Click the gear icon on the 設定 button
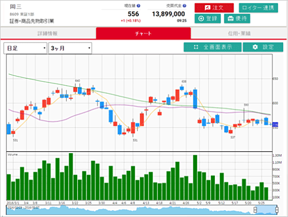 pyautogui.click(x=255, y=47)
